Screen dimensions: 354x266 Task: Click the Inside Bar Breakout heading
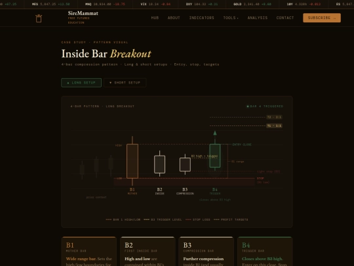click(106, 54)
